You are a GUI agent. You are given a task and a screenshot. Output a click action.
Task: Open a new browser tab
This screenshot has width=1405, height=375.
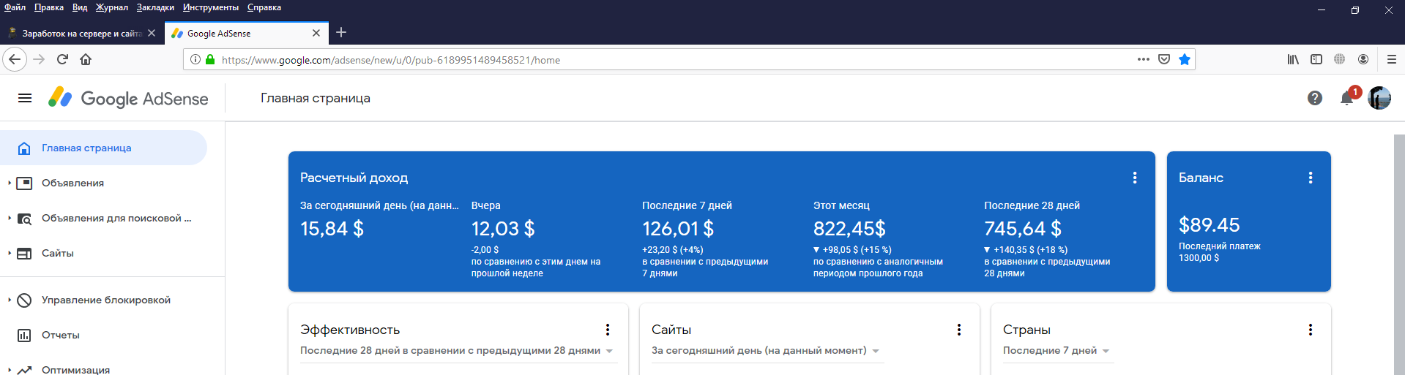coord(341,32)
